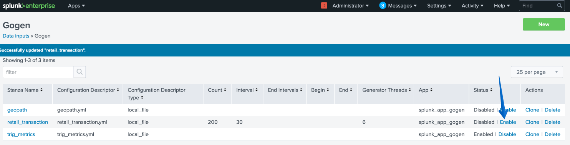Click the green New button

coord(543,24)
